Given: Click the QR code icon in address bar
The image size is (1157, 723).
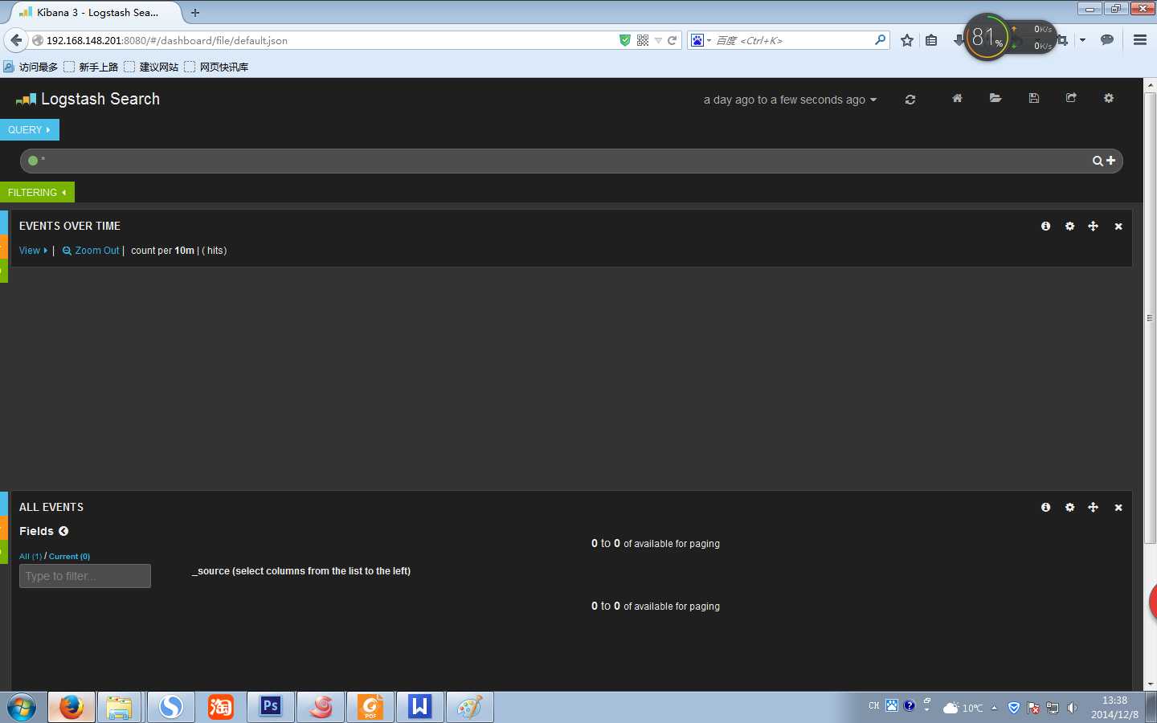Looking at the screenshot, I should click(643, 40).
